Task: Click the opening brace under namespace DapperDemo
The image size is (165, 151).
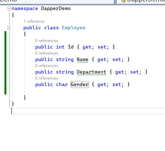Action: pos(13,15)
